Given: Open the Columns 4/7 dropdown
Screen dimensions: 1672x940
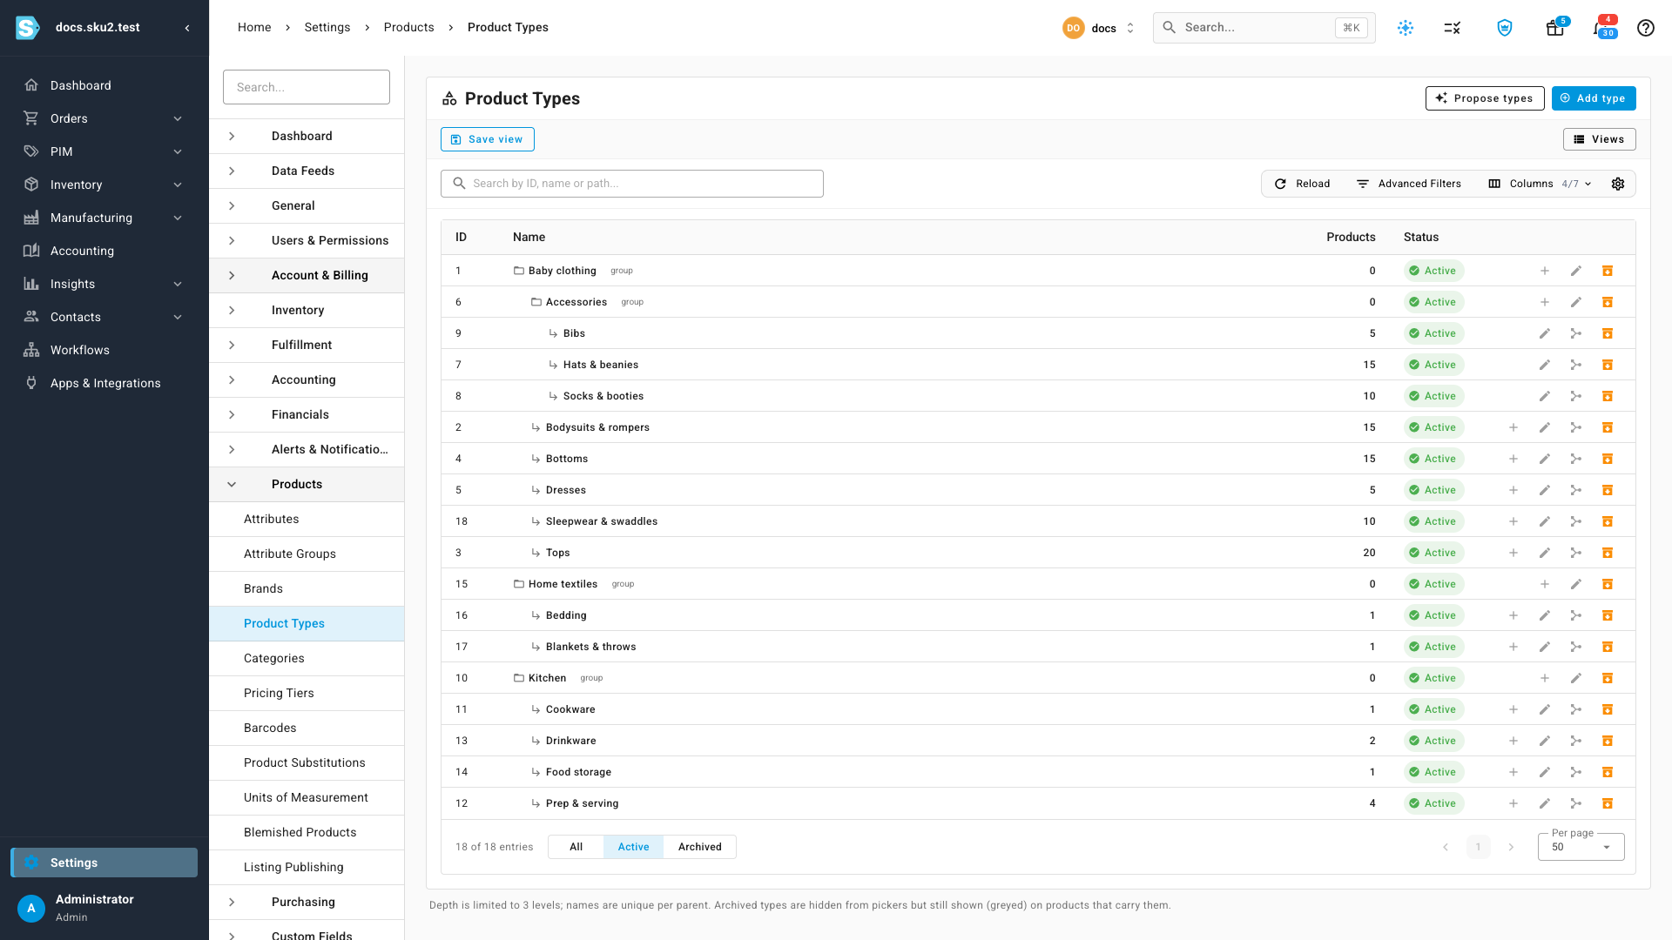Looking at the screenshot, I should point(1540,184).
